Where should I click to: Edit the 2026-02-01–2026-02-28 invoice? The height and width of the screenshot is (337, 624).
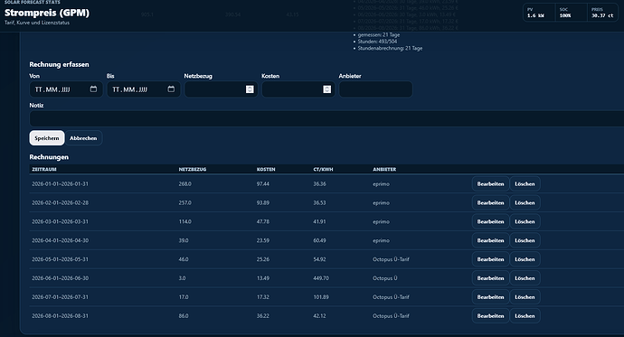click(490, 202)
